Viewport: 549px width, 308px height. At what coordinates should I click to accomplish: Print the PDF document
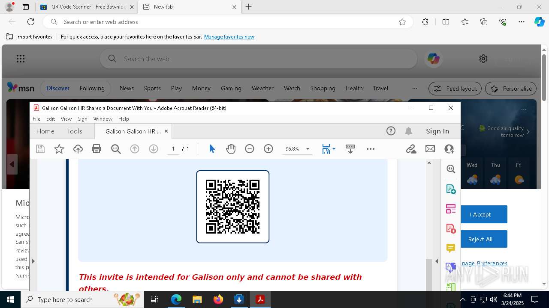tap(97, 149)
